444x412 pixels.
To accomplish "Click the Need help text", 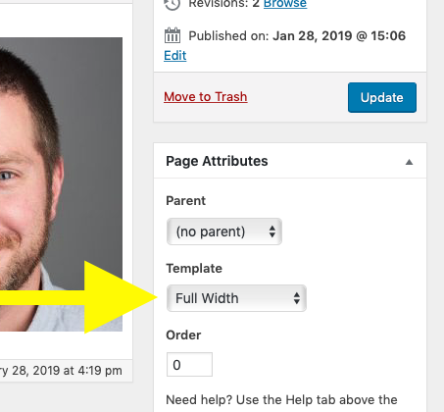I will click(x=281, y=400).
